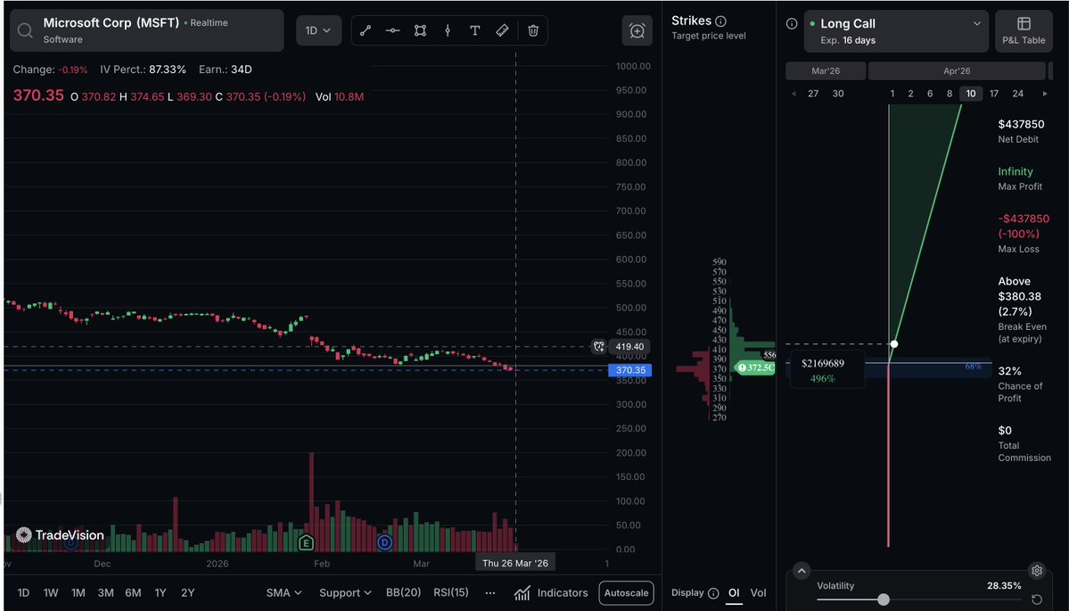The image size is (1069, 611).
Task: Select the text annotation tool
Action: click(x=474, y=30)
